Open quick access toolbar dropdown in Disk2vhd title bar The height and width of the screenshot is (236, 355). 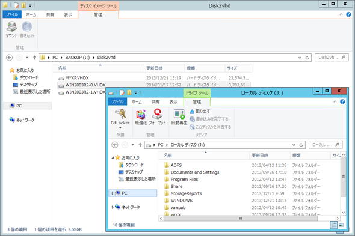[30, 5]
